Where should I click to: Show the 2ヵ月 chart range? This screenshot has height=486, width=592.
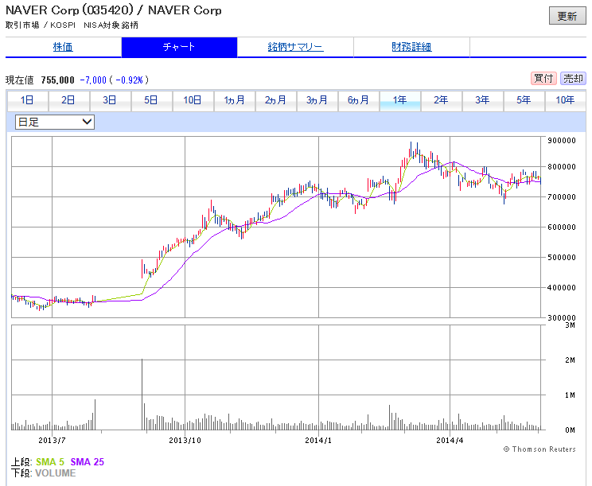click(x=276, y=100)
